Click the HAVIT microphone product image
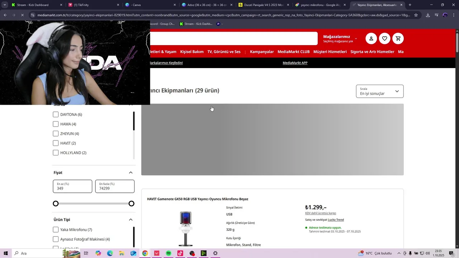Viewport: 459px width, 258px height. pyautogui.click(x=186, y=228)
